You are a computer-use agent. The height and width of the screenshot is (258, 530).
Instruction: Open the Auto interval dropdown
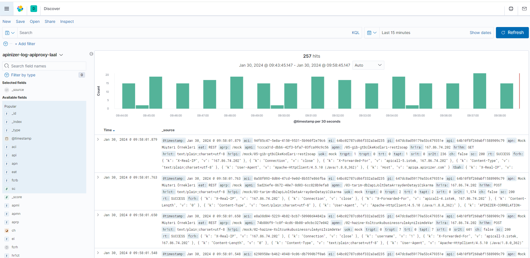click(368, 65)
